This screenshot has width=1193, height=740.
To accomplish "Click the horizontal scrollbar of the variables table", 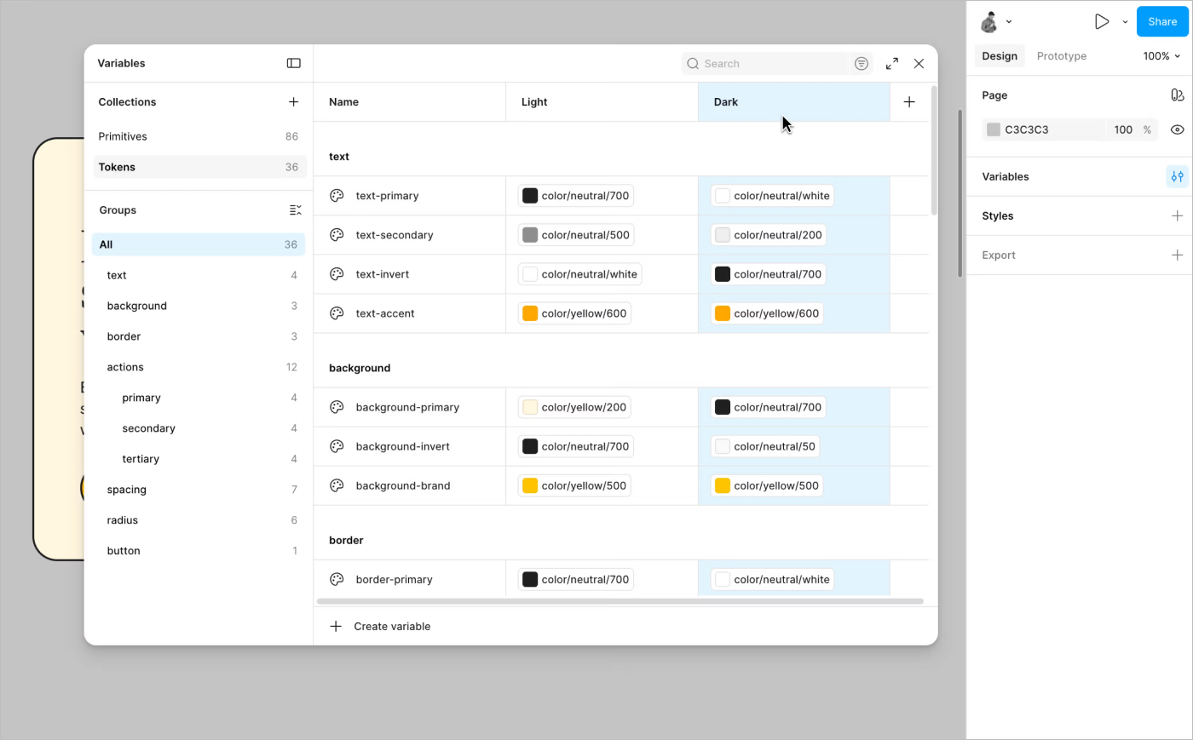I will [x=620, y=601].
